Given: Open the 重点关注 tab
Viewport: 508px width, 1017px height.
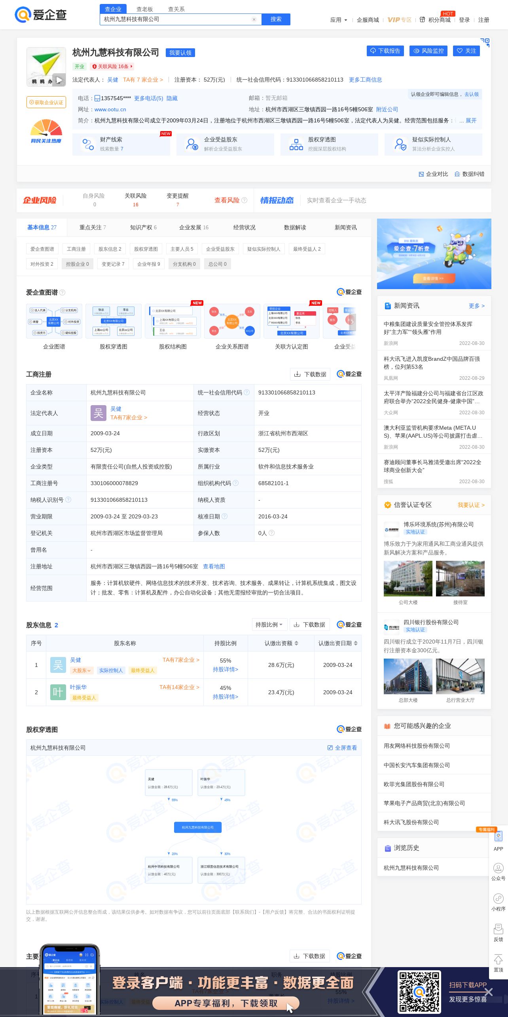Looking at the screenshot, I should coord(93,227).
